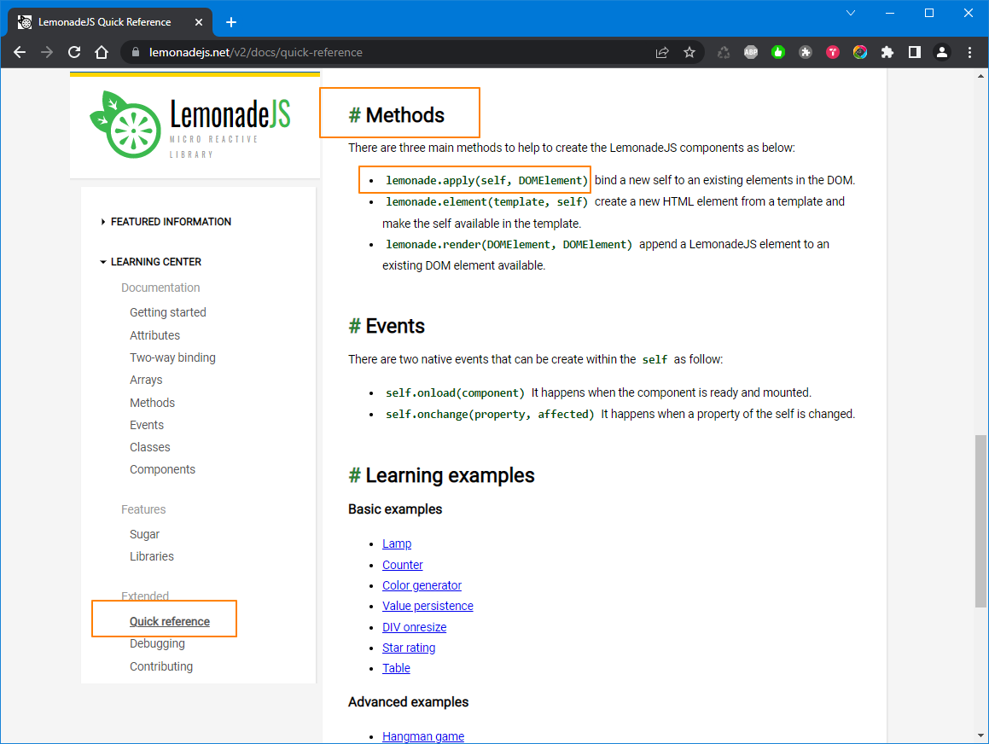Open Value persistence example
The image size is (989, 744).
[x=428, y=606]
